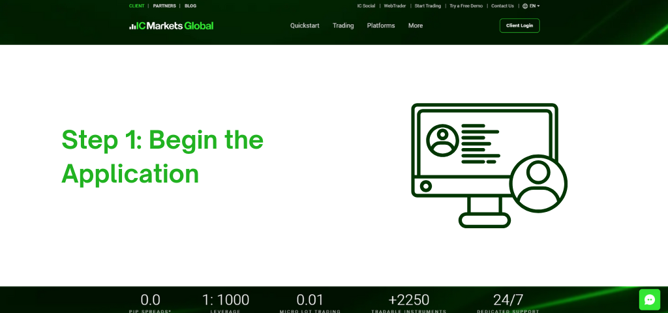Switch to the PARTNERS tab
Screen dimensions: 668x313
point(164,6)
